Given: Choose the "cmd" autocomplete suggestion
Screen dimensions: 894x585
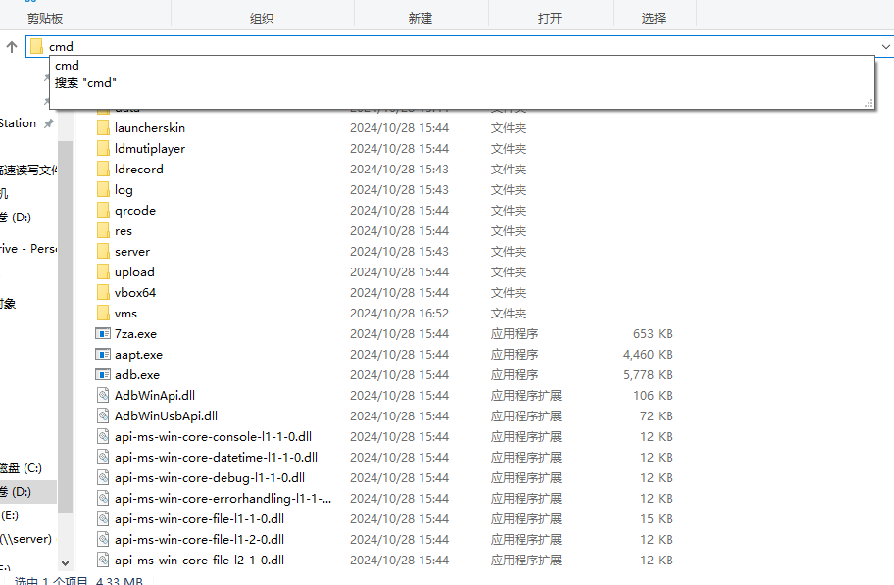Looking at the screenshot, I should [68, 66].
